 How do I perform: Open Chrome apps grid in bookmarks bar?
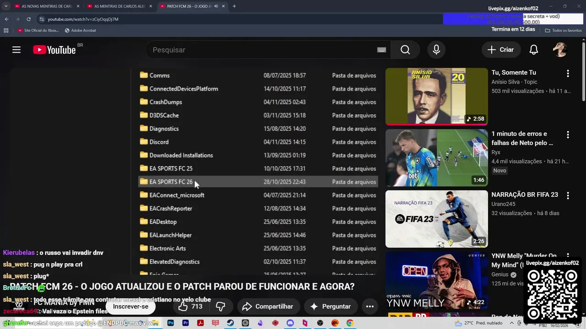(x=6, y=30)
